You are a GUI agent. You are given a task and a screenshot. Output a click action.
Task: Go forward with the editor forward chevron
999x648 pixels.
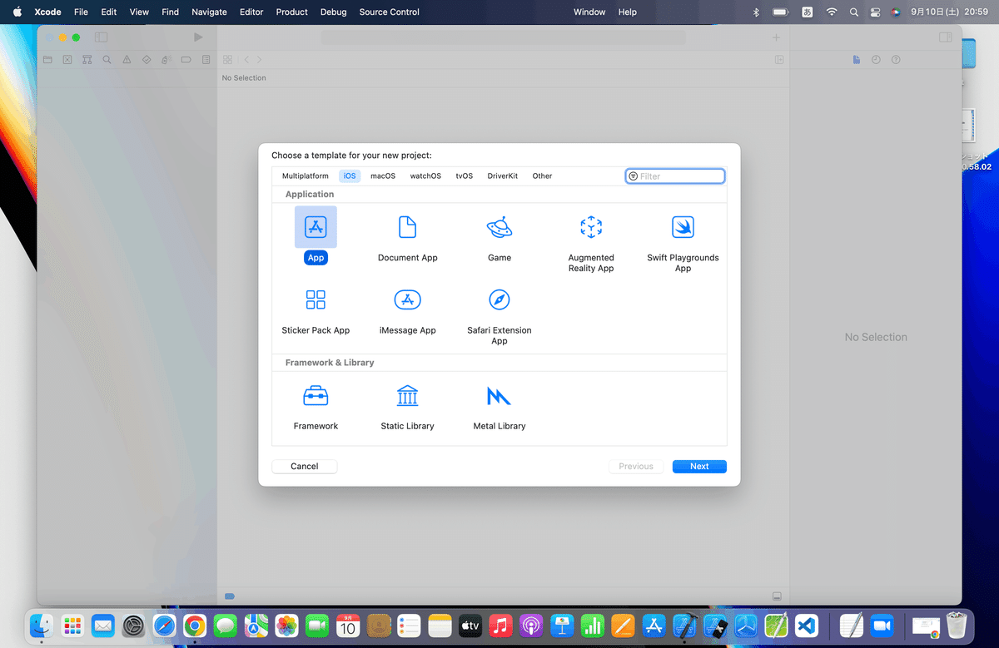click(x=259, y=60)
